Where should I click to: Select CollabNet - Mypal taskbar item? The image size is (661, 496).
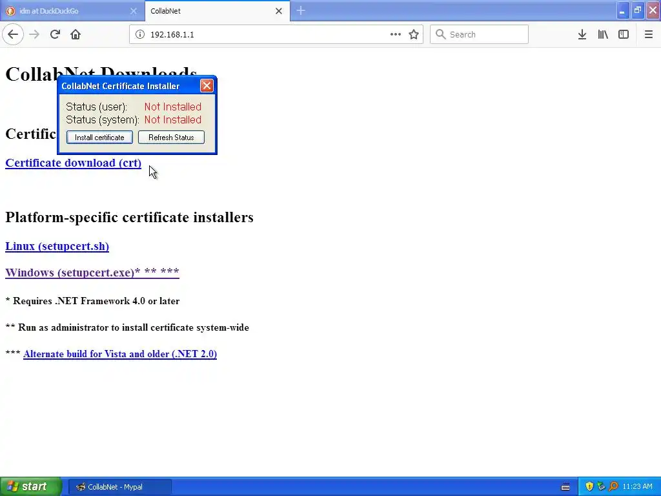point(120,487)
